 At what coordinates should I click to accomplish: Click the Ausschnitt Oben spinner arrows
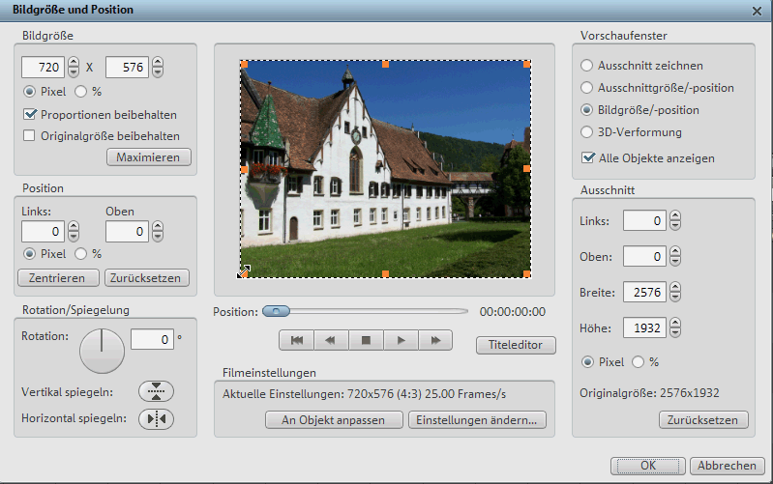coord(675,256)
